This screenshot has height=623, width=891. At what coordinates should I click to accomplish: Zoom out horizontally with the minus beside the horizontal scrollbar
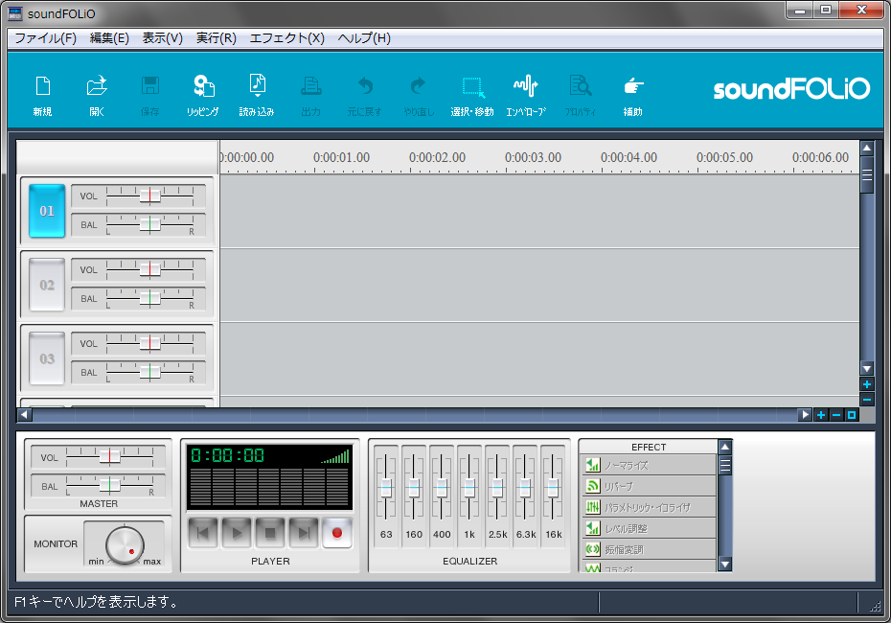835,415
